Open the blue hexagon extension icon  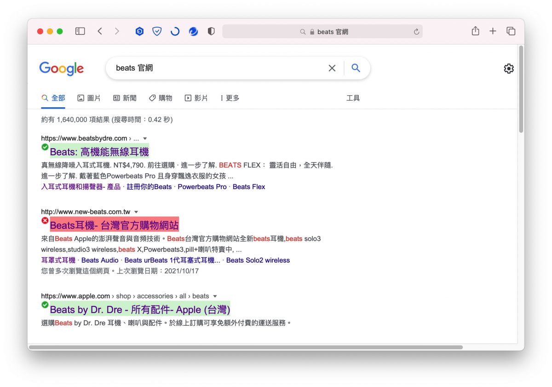click(x=139, y=31)
